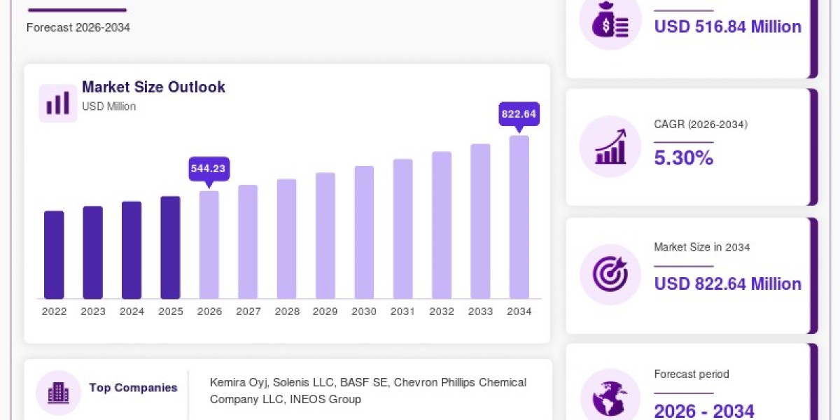Click the 2032 axis label
This screenshot has width=840, height=420.
pos(442,311)
